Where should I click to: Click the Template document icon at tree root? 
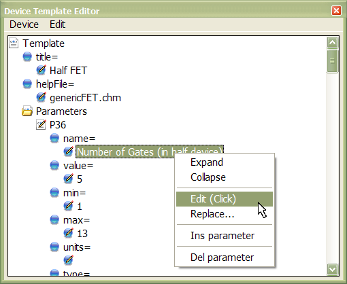[x=14, y=43]
